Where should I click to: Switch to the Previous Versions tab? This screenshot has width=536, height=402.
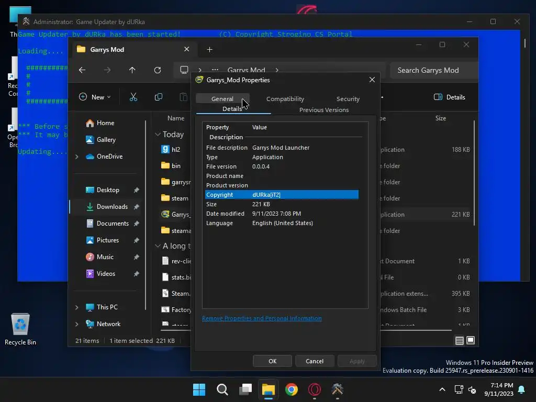(x=323, y=110)
